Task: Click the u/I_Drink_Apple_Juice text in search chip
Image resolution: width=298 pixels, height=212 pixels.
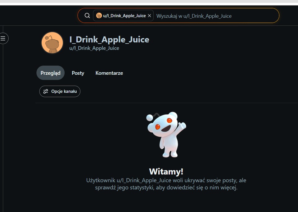Action: [124, 16]
